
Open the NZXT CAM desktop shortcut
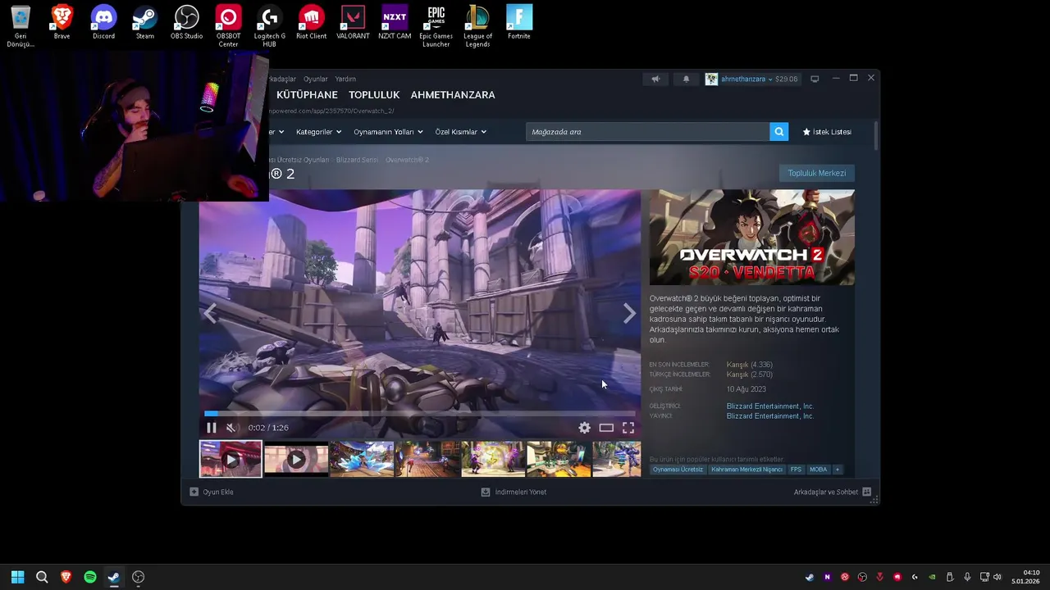tap(395, 22)
